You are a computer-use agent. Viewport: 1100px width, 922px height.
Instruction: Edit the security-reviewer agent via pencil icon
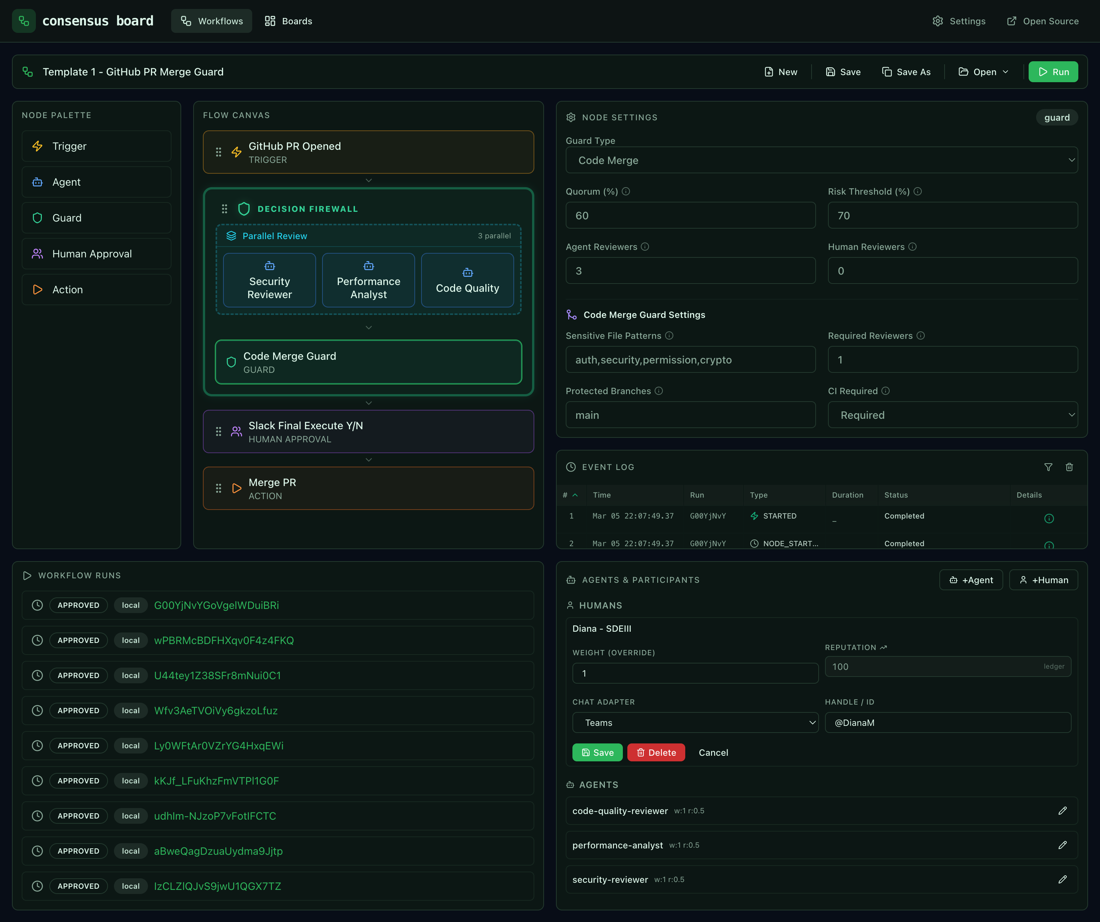point(1063,879)
